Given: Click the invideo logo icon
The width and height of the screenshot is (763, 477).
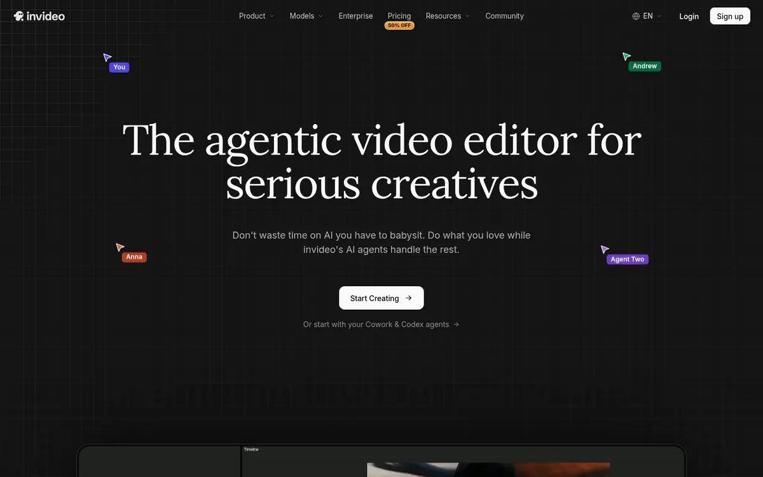Looking at the screenshot, I should pos(18,16).
